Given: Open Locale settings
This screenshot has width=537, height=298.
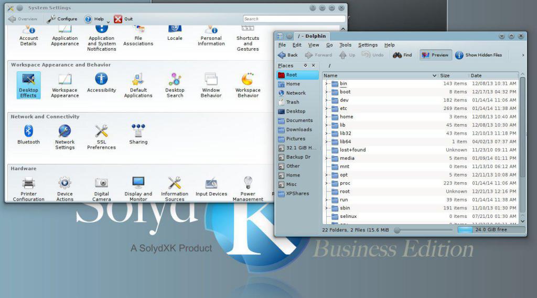Looking at the screenshot, I should pyautogui.click(x=175, y=34).
